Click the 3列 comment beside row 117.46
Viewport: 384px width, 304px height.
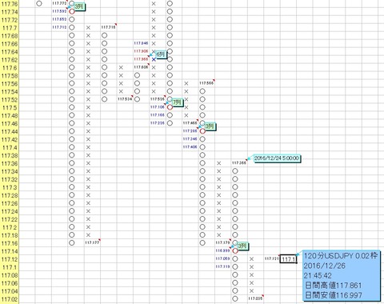[x=210, y=126]
